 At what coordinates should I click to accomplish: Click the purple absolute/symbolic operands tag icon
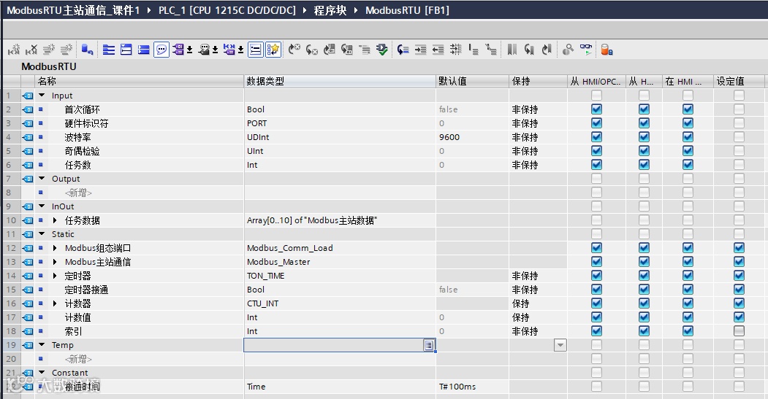pyautogui.click(x=178, y=50)
